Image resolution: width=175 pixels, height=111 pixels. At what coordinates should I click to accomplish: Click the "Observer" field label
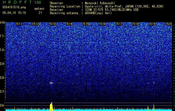click(56, 3)
